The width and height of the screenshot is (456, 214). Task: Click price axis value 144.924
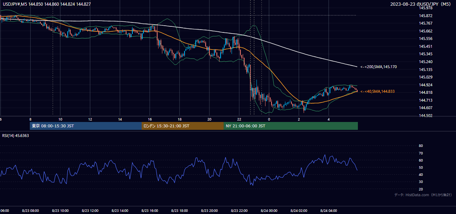[x=425, y=85]
